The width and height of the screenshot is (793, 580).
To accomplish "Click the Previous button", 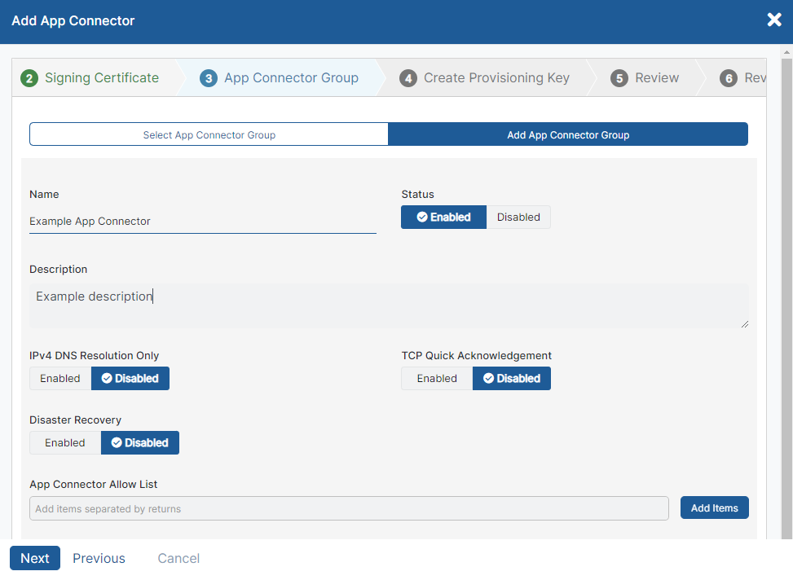I will click(x=99, y=558).
